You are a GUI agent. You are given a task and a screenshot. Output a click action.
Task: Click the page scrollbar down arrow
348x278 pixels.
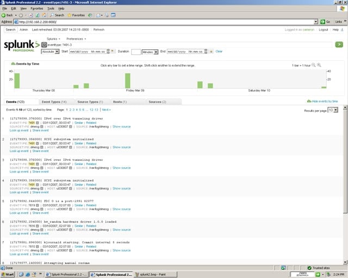pyautogui.click(x=345, y=262)
